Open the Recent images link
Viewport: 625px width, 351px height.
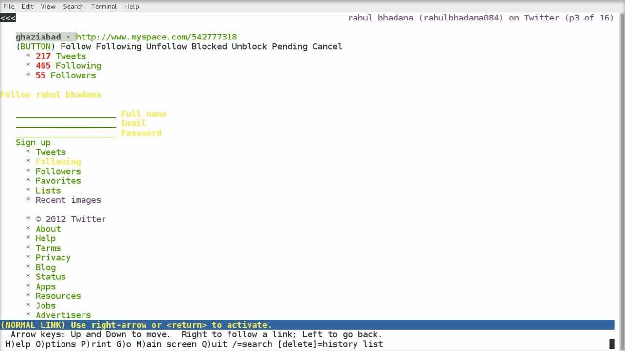coord(68,200)
